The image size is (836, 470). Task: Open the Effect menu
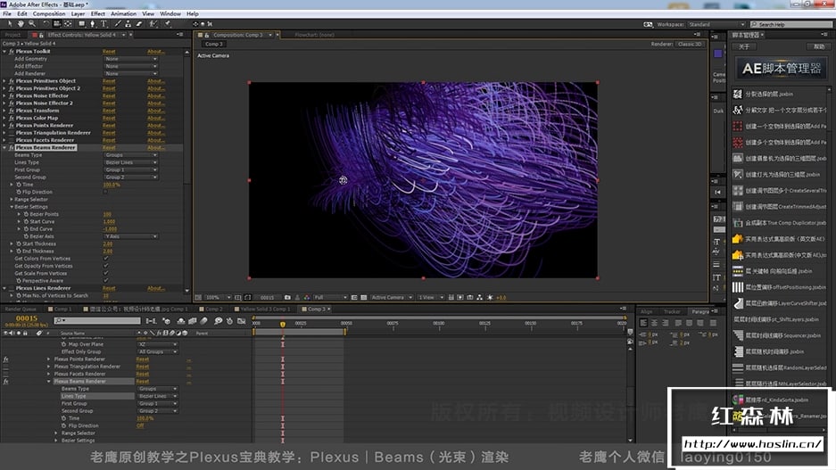click(97, 14)
